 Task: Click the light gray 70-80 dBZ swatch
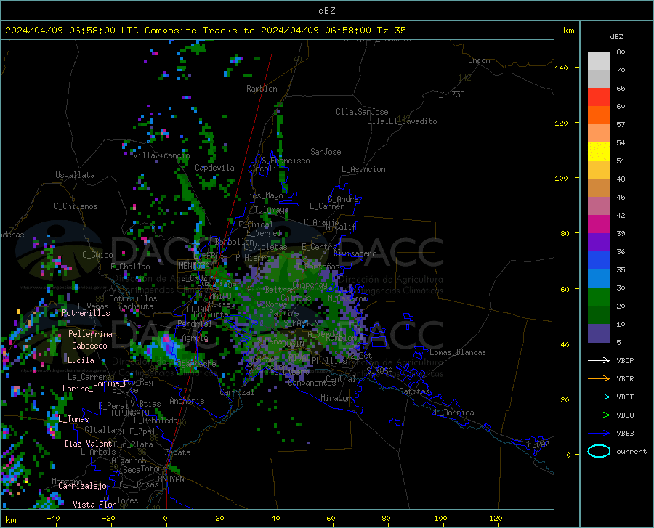(x=599, y=61)
